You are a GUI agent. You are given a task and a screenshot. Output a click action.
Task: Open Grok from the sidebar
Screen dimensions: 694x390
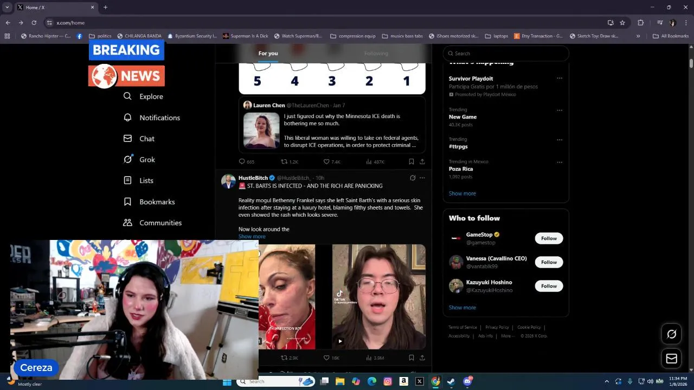(139, 159)
